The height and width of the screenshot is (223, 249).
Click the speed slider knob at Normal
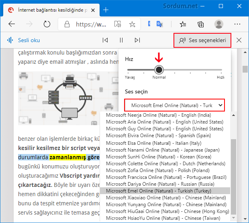pyautogui.click(x=159, y=70)
